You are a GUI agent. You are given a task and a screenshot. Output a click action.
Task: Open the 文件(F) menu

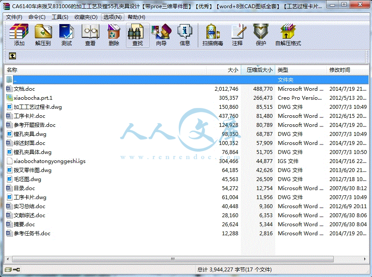click(x=14, y=17)
